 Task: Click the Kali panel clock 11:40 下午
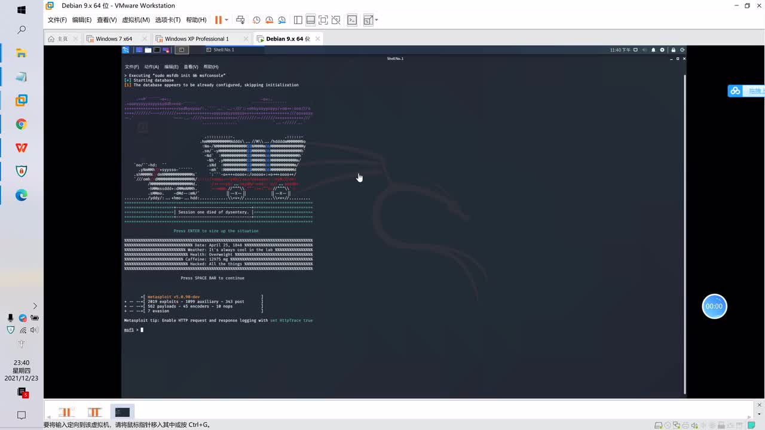[620, 50]
